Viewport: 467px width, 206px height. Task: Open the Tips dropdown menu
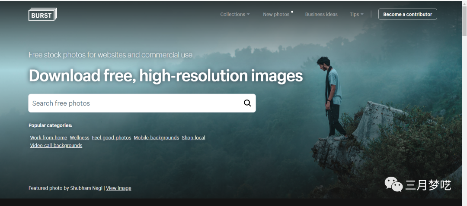[x=356, y=14]
